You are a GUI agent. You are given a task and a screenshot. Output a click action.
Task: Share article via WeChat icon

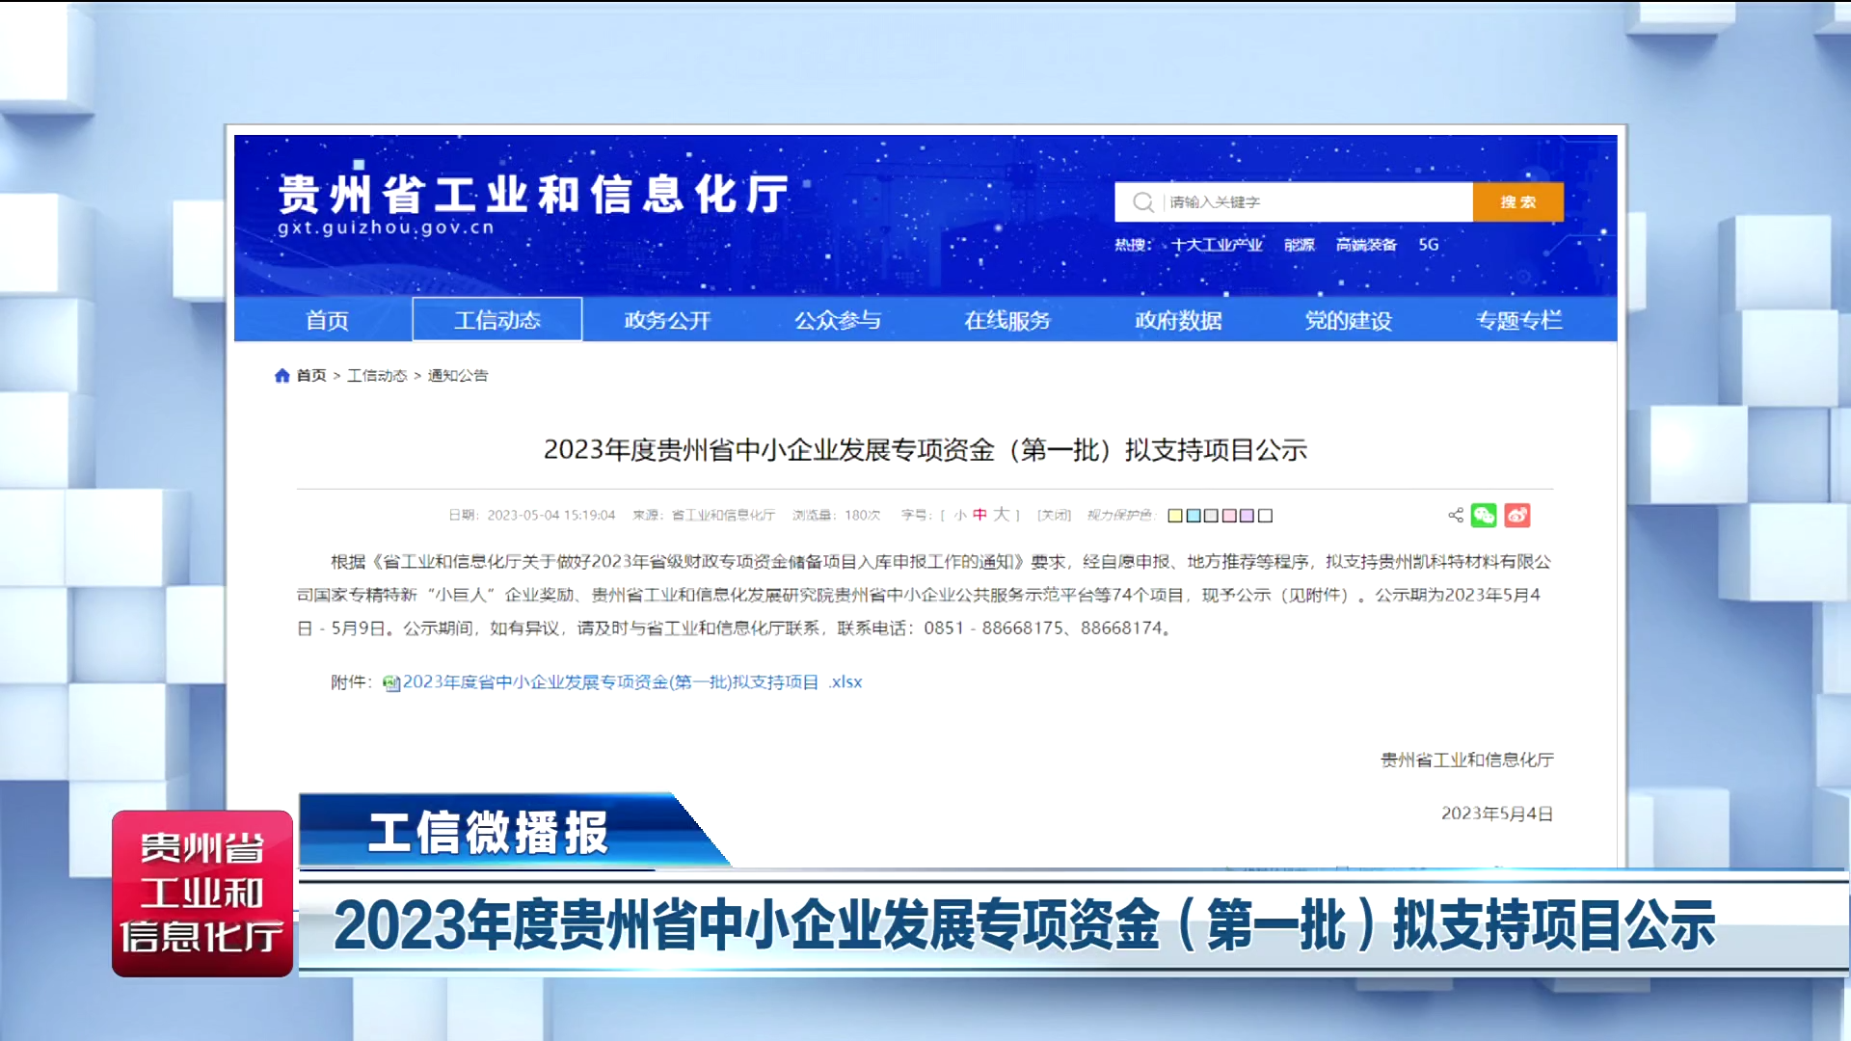(1484, 516)
